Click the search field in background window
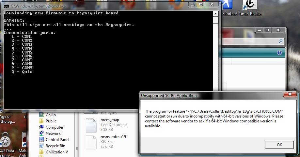The width and height of the screenshot is (300, 157). point(253,41)
